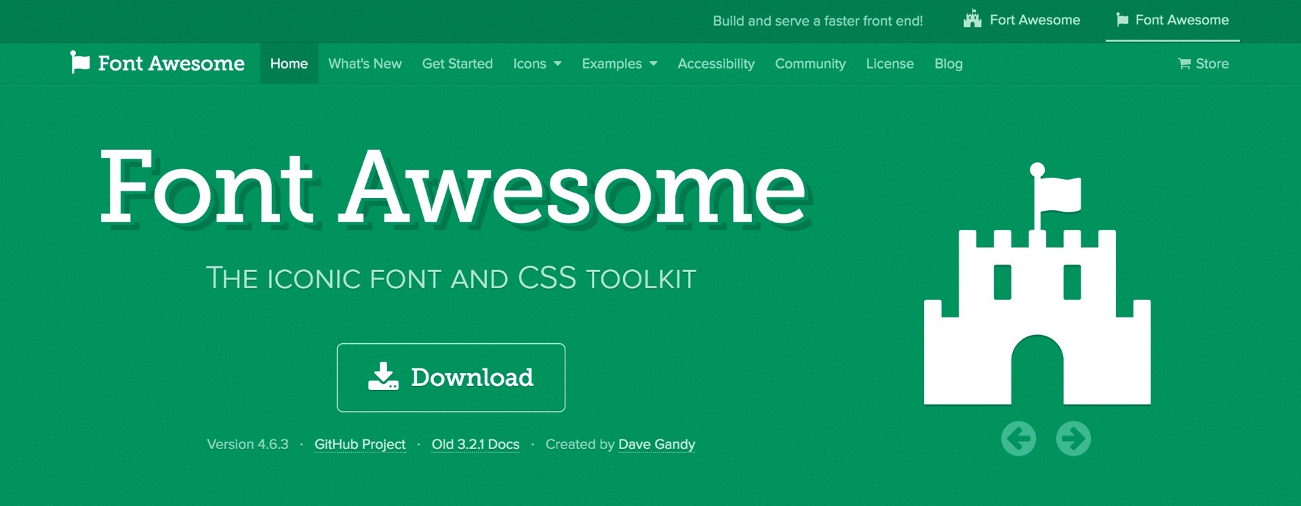Open the Get Started page
Viewport: 1301px width, 506px height.
[x=457, y=64]
